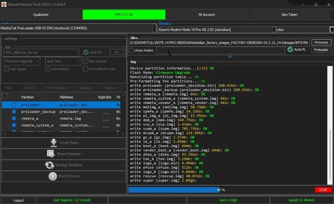Viewport: 334px width, 204px height.
Task: Click the vbmeta.img file name cell
Action: click(70, 119)
